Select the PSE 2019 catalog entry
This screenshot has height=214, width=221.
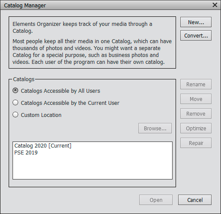tap(26, 153)
